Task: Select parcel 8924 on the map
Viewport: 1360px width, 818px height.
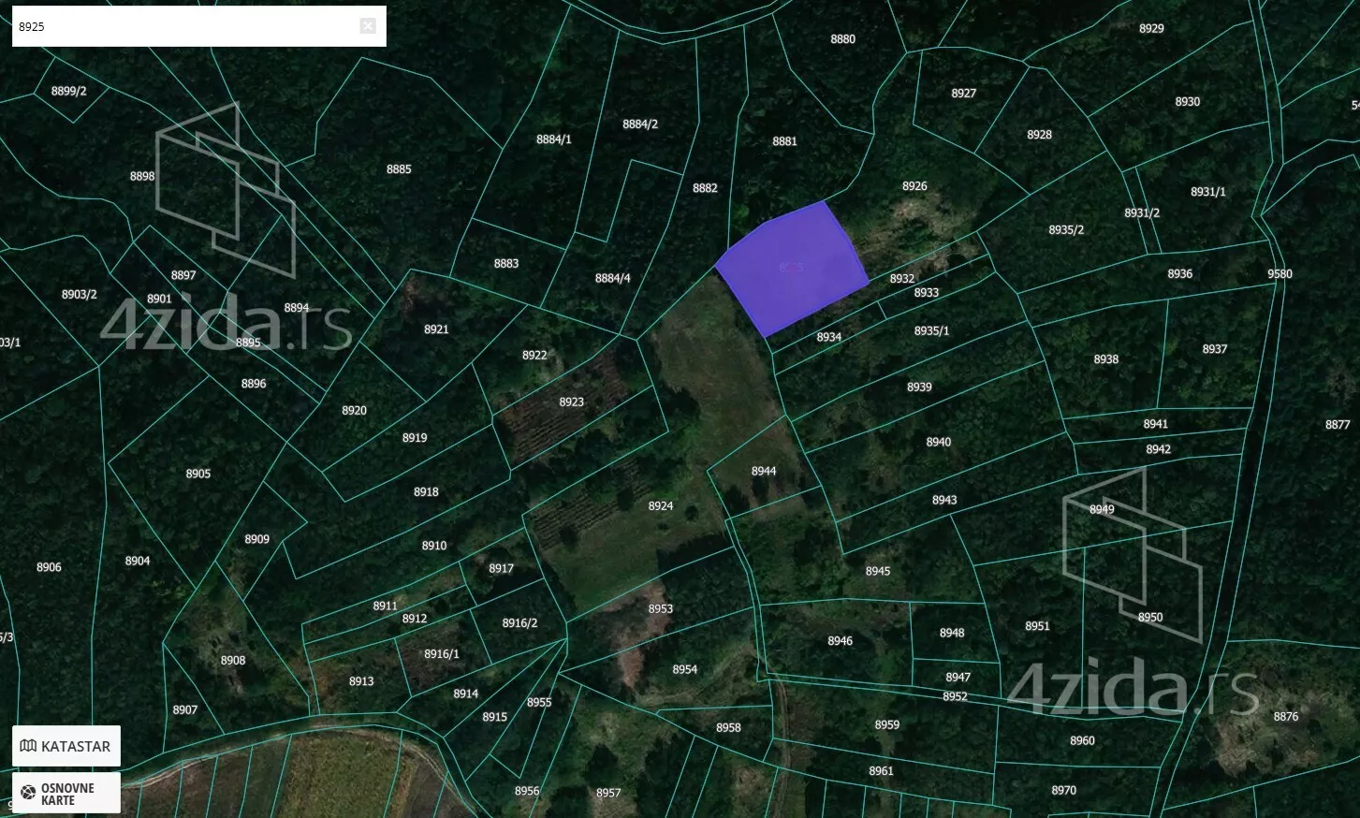Action: click(x=661, y=505)
